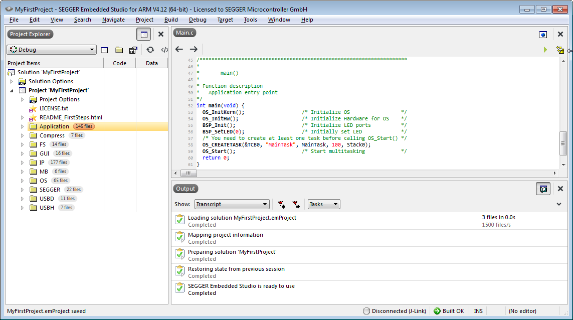Click the Output panel title label
The width and height of the screenshot is (573, 320).
[x=185, y=189]
